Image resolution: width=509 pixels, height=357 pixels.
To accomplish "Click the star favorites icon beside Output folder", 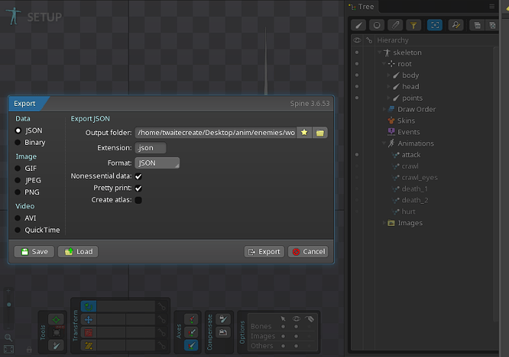I will pyautogui.click(x=305, y=133).
